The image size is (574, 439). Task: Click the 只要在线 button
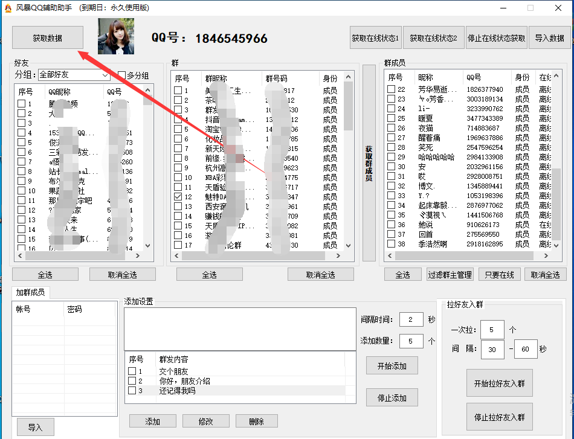(499, 274)
